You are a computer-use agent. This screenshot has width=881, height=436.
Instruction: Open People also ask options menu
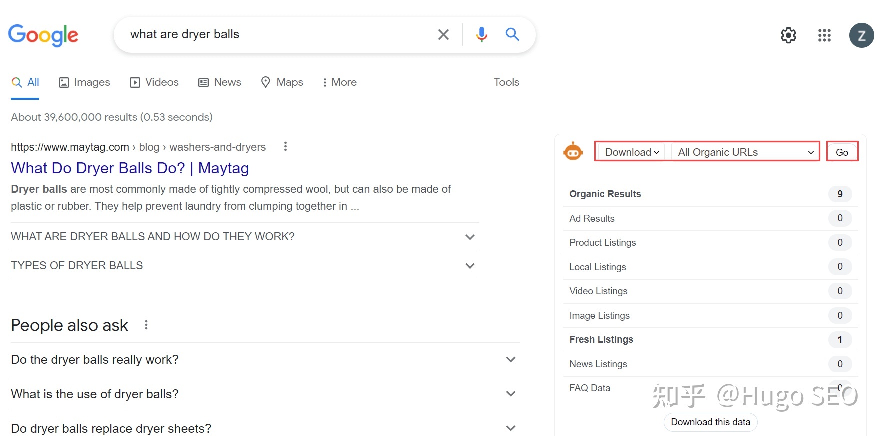[x=146, y=325]
